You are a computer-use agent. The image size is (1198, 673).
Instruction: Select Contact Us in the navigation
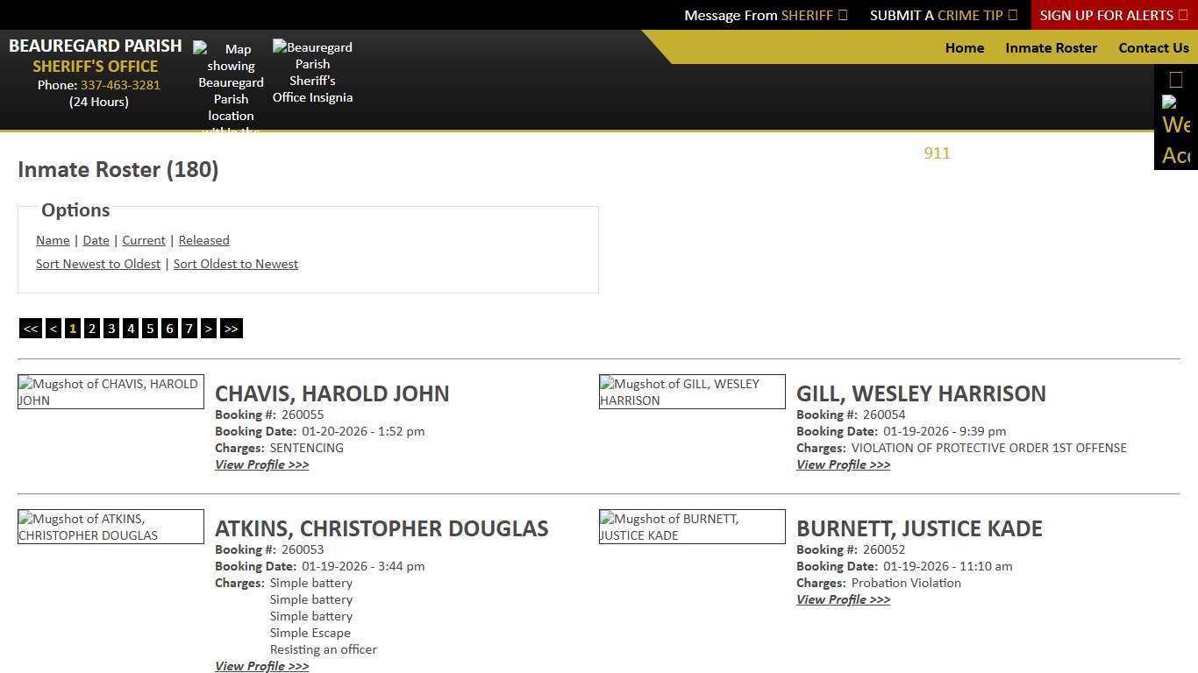click(x=1153, y=48)
